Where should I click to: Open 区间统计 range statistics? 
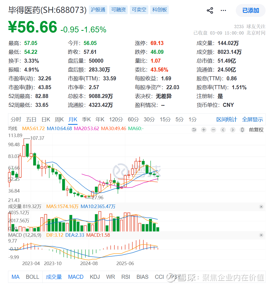coord(226,119)
